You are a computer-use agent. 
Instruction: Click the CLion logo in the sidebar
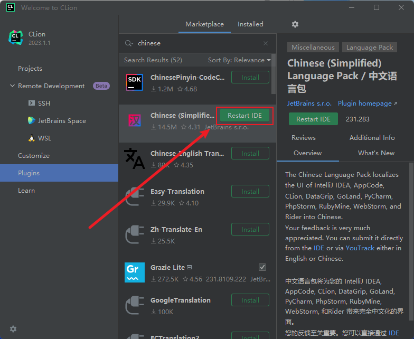[16, 38]
